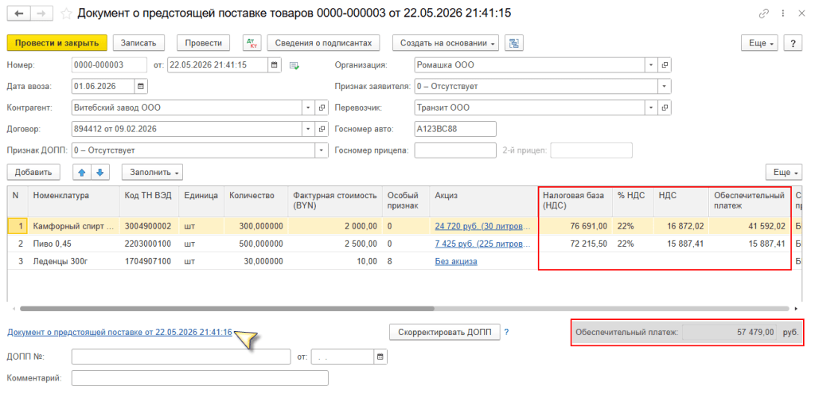Click the Комментарий input field

coord(200,378)
